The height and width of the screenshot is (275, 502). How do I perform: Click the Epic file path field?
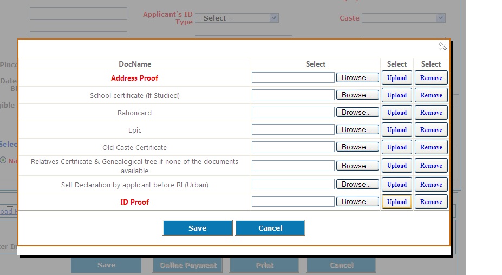click(x=293, y=130)
